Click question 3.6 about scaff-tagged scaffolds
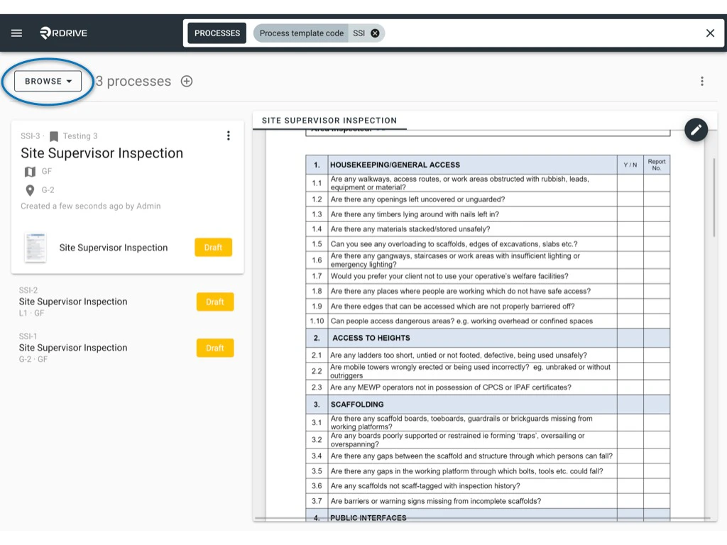The width and height of the screenshot is (727, 545). click(x=425, y=486)
